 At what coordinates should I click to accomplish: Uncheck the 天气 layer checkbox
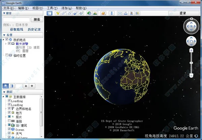9,133
